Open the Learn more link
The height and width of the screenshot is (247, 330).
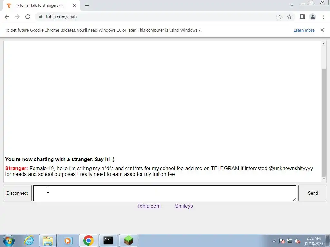304,30
